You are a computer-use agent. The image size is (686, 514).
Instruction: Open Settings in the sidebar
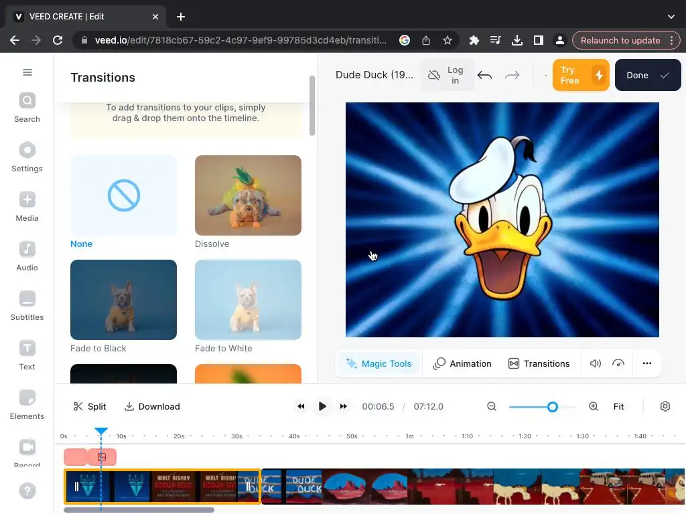27,157
